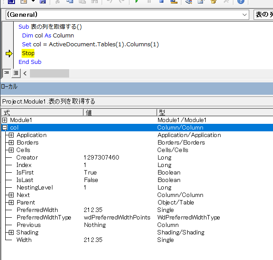Click the Save floppy disk icon
Viewport: 273px width, 260px height.
point(43,2)
